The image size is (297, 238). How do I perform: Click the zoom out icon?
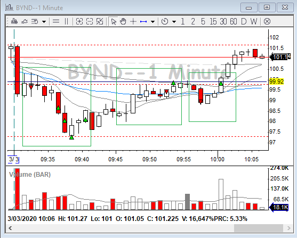tap(90, 21)
